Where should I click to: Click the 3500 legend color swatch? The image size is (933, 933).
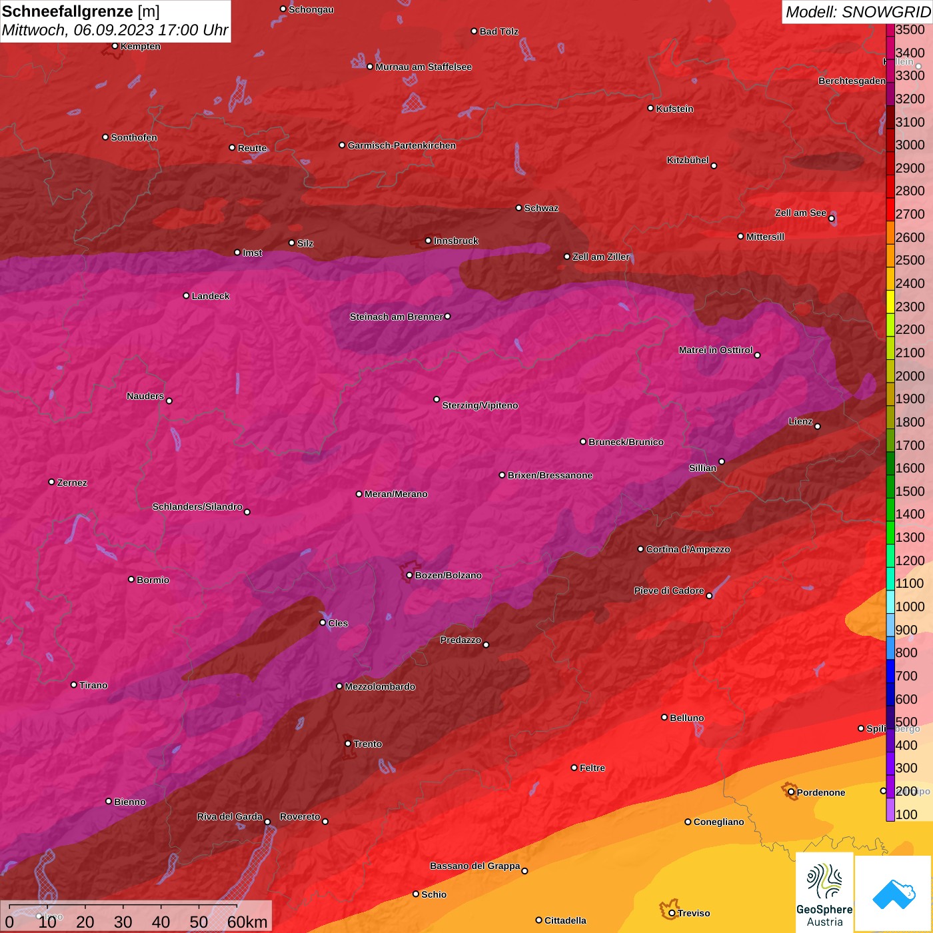(x=890, y=29)
